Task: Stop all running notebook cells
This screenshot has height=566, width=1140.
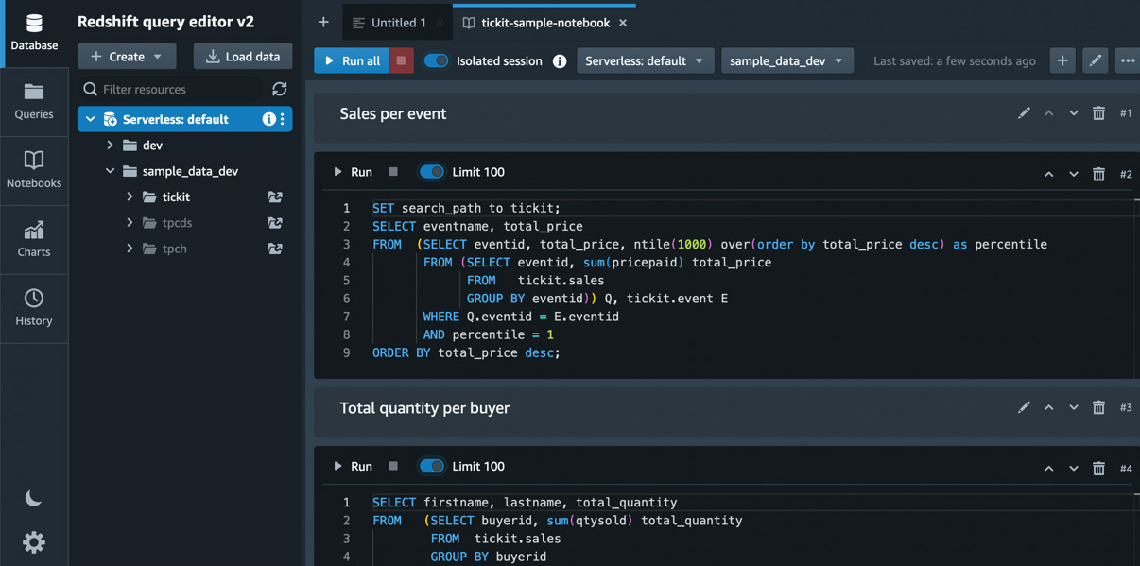Action: pyautogui.click(x=402, y=60)
